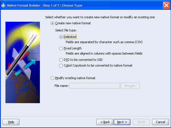171x128 pixels.
Task: Click the Step 1 of 7 title bar
Action: pyautogui.click(x=45, y=5)
